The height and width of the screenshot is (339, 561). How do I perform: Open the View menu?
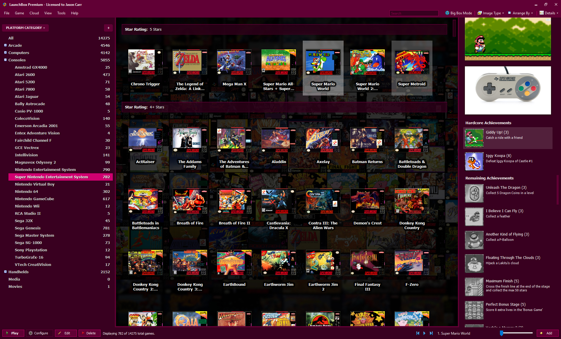pyautogui.click(x=48, y=13)
